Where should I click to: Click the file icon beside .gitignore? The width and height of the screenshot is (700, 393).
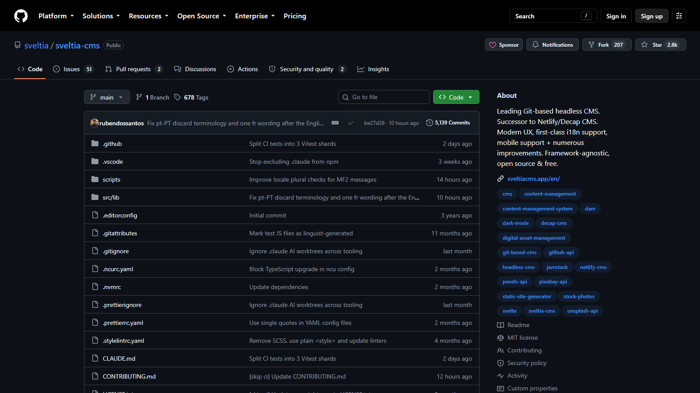95,251
